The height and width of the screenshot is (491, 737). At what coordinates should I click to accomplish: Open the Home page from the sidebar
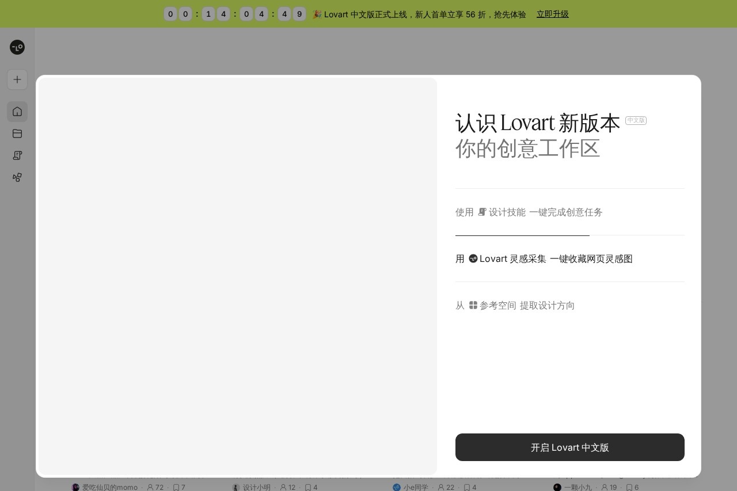[x=17, y=112]
